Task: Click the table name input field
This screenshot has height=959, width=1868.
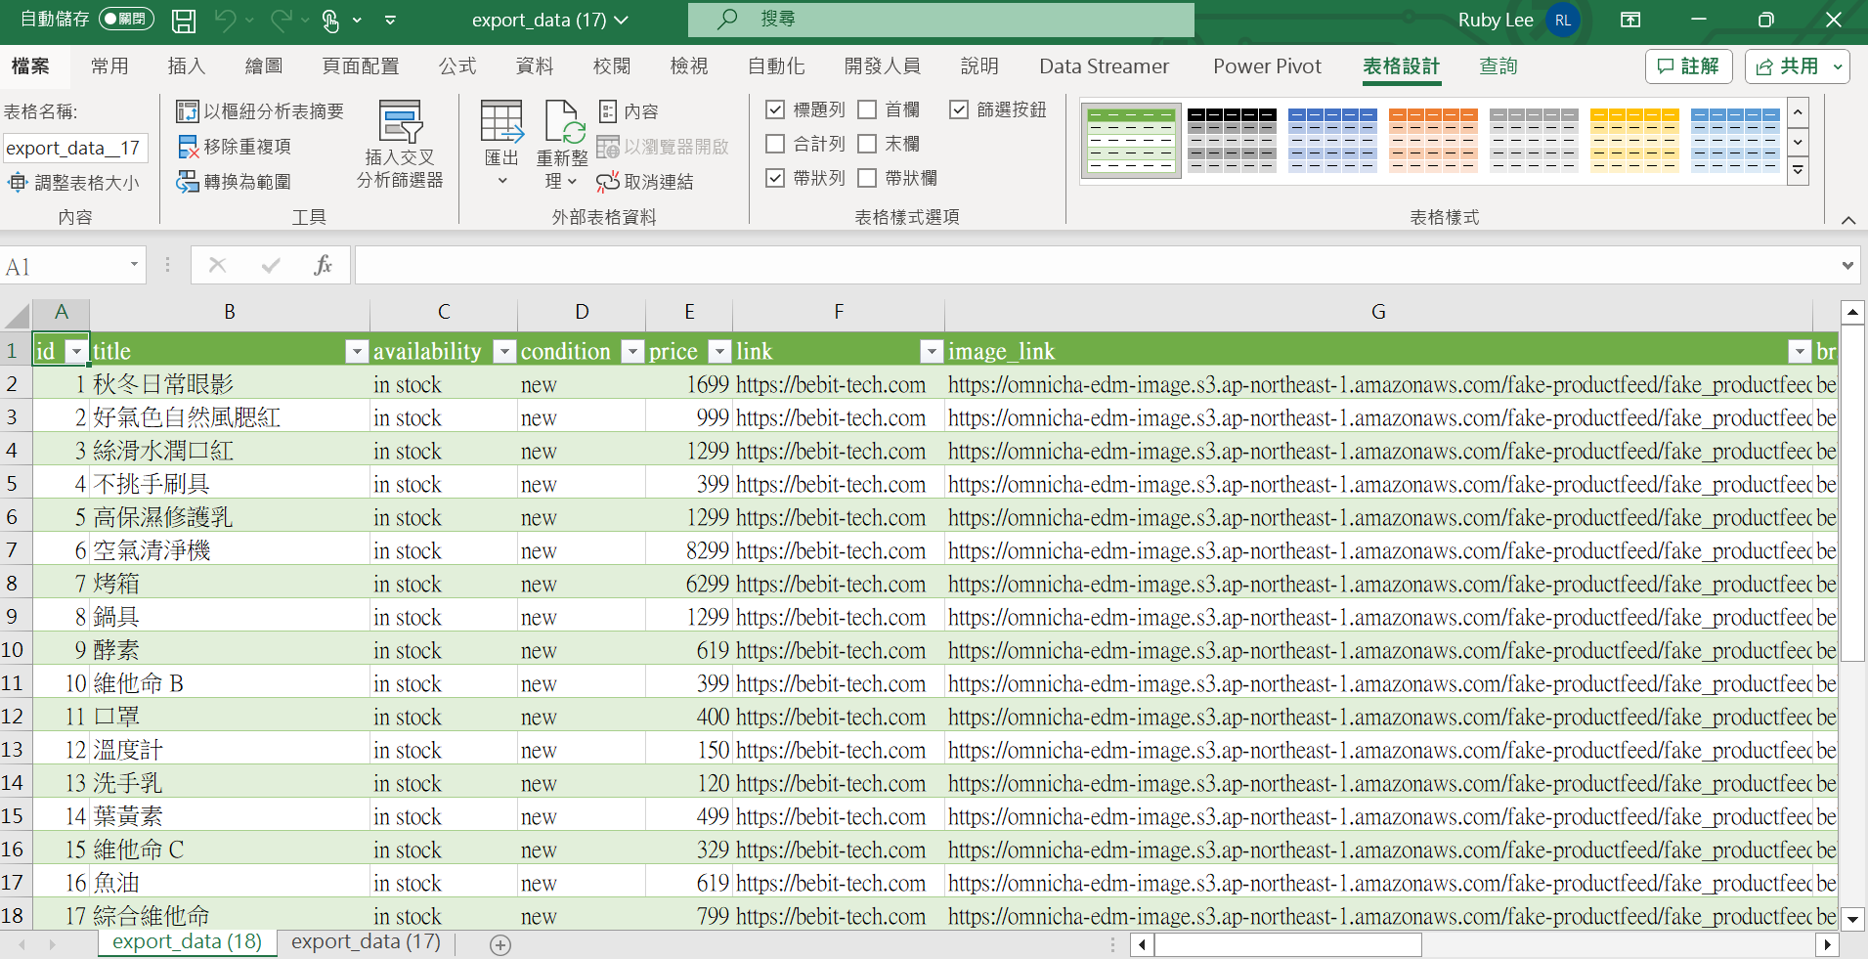Action: (75, 148)
